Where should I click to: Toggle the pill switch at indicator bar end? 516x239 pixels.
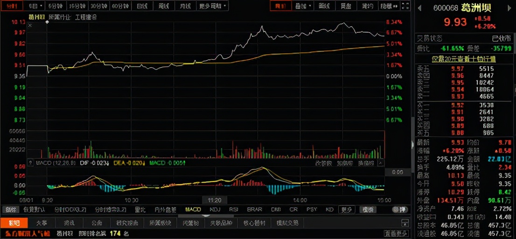(400, 210)
